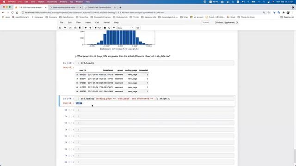This screenshot has height=166, width=296.
Task: Save the notebook with the save icon
Action: pos(60,28)
